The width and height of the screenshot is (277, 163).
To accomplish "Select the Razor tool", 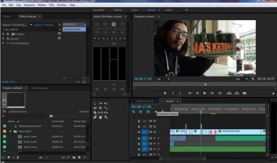I will pyautogui.click(x=95, y=113).
